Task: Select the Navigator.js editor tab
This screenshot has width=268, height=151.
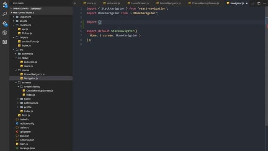Action: (235, 3)
